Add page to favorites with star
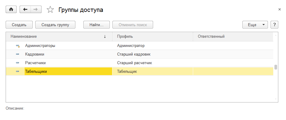Screen dimensions: 286x120 (x=50, y=10)
